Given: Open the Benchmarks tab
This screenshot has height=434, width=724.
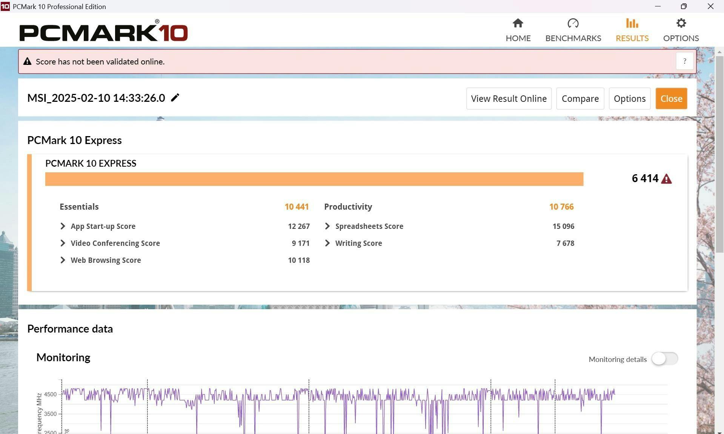Looking at the screenshot, I should tap(573, 30).
